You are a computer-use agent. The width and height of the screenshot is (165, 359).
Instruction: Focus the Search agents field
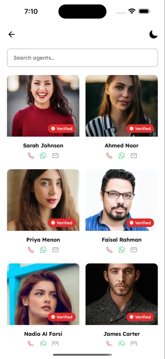click(x=82, y=58)
